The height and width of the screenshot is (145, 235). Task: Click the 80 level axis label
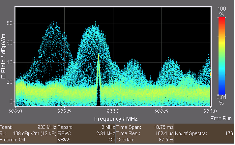point(10,23)
